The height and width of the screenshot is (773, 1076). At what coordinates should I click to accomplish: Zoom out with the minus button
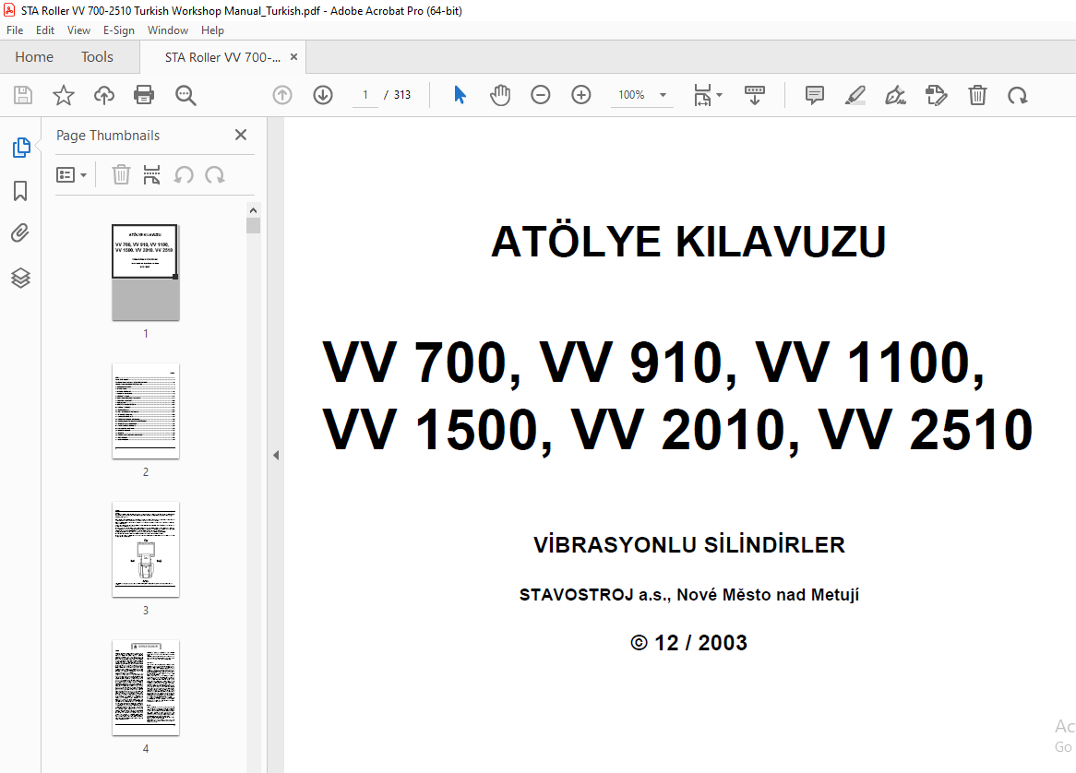(x=541, y=95)
